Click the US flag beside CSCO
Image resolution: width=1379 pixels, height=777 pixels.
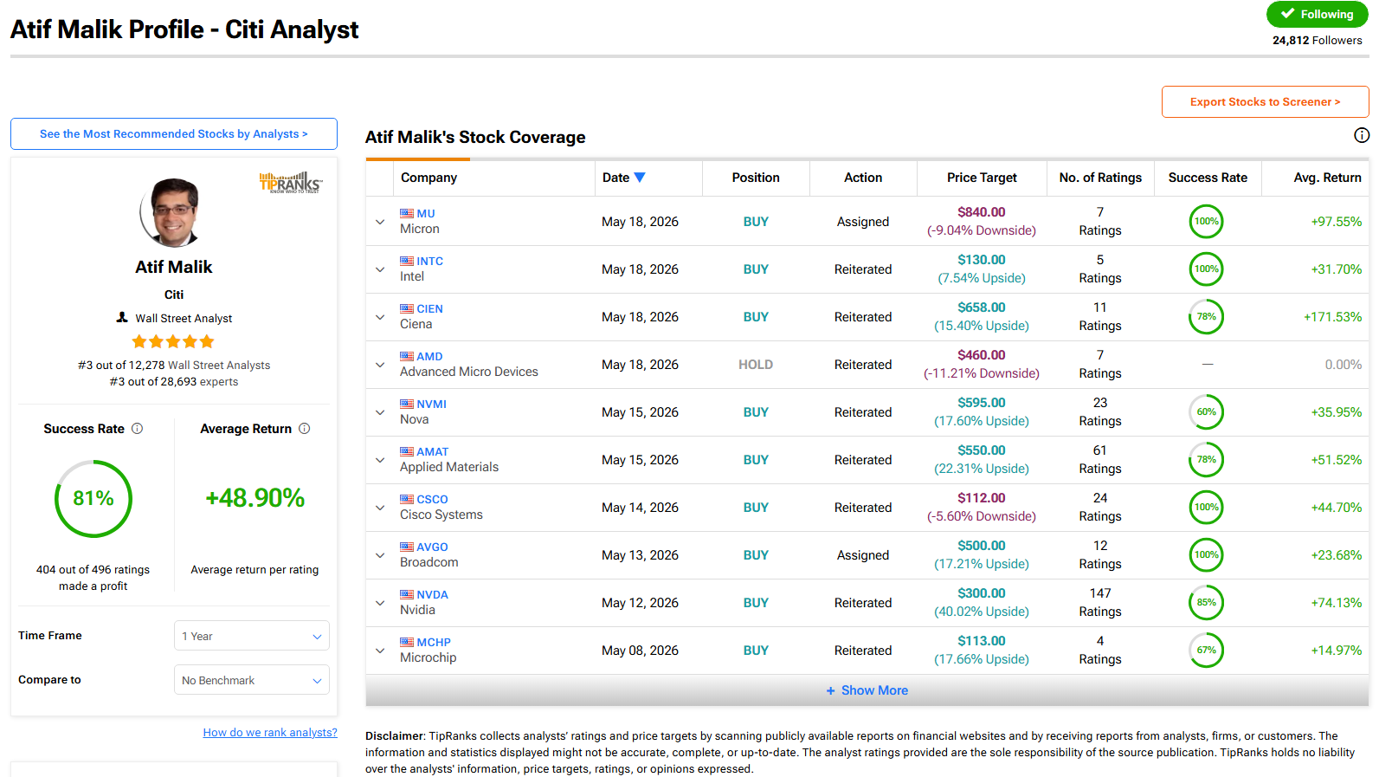(x=407, y=499)
